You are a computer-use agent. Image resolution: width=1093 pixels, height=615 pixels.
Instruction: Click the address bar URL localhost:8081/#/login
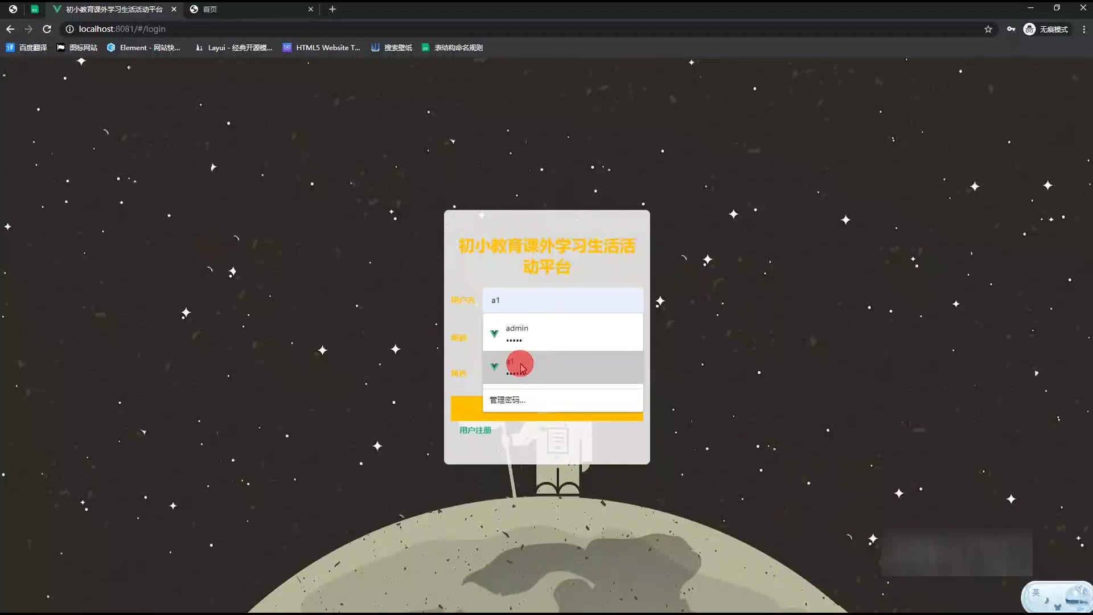click(122, 29)
